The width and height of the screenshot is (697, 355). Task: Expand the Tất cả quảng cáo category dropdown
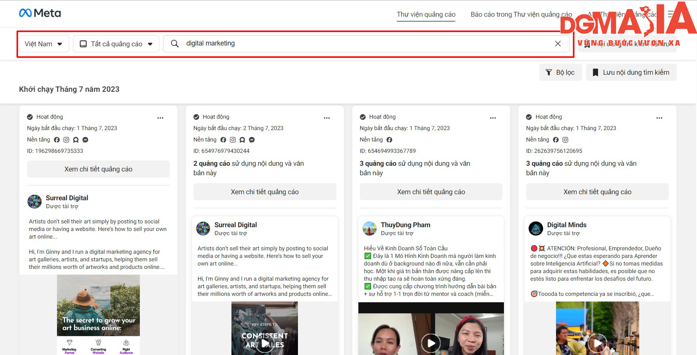point(116,44)
